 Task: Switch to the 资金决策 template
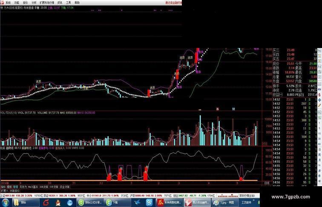(65, 187)
